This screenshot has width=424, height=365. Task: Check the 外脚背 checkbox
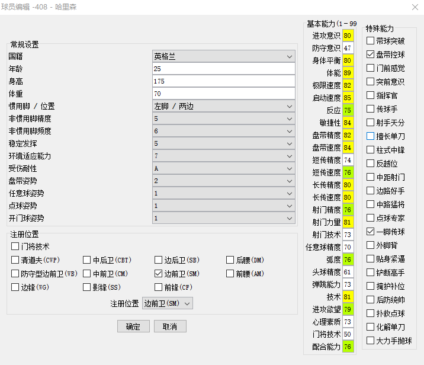[x=371, y=245]
